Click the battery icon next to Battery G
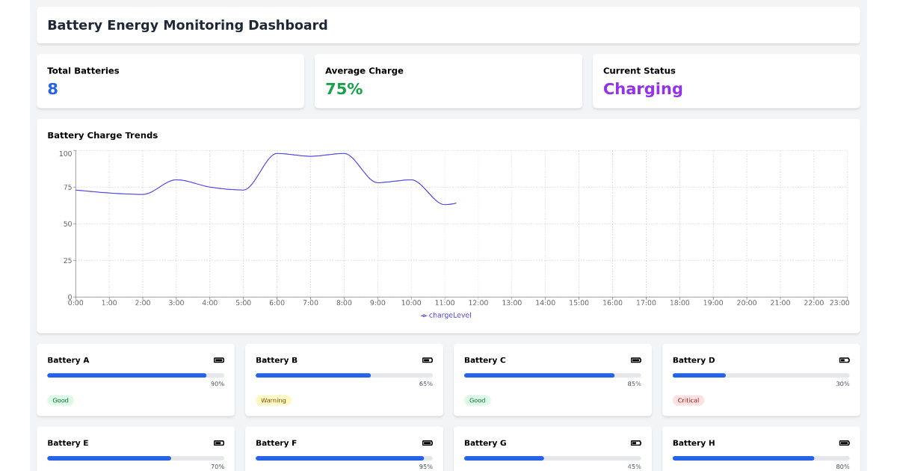 [x=635, y=443]
